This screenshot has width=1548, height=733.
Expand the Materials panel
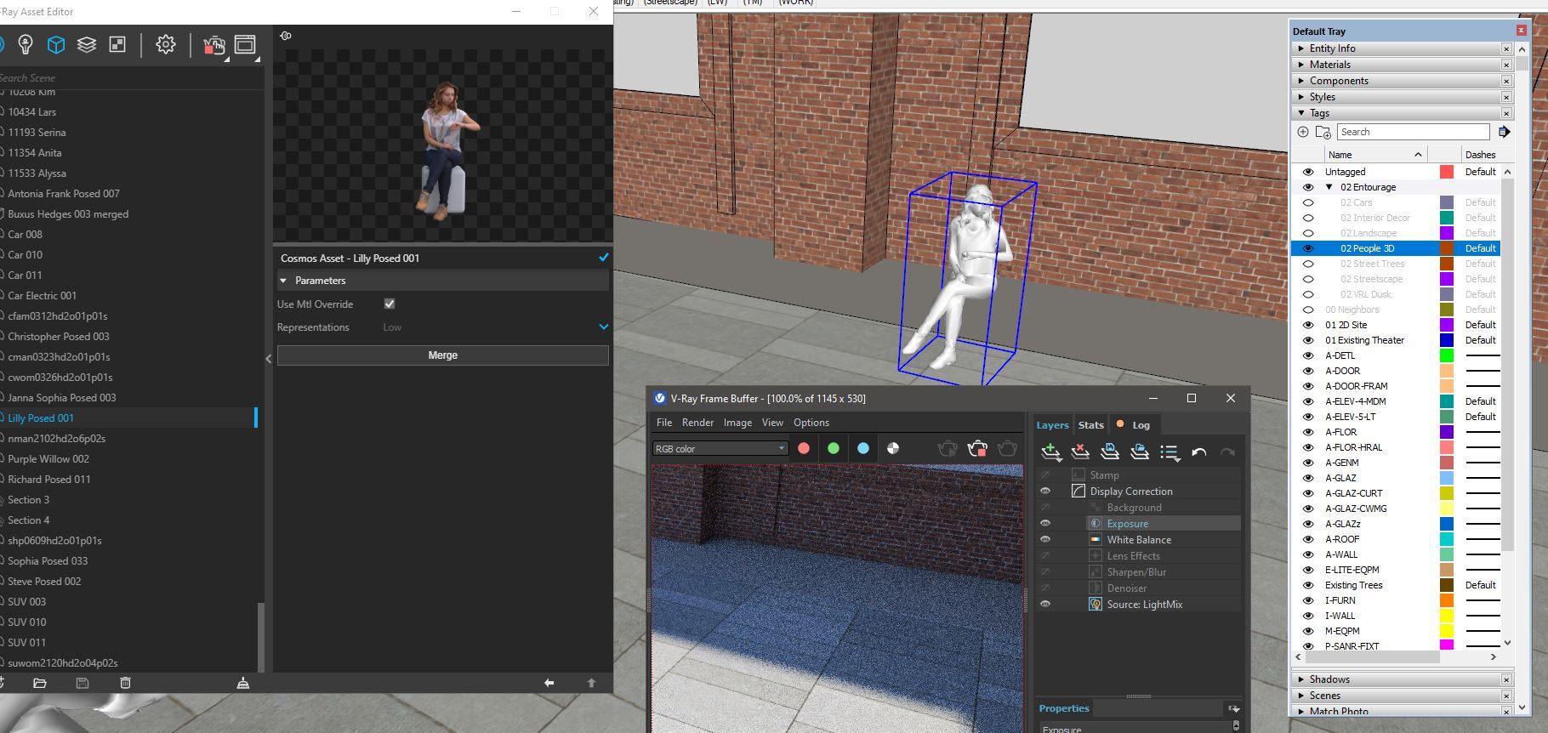pos(1301,65)
